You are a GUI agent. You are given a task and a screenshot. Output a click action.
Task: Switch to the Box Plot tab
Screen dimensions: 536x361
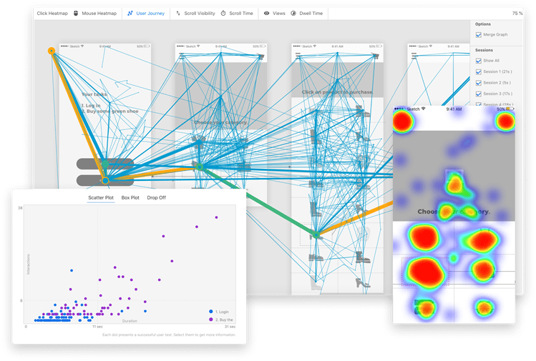(x=130, y=197)
